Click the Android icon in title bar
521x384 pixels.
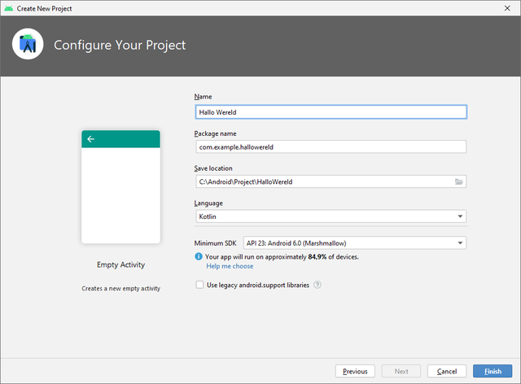pos(9,8)
